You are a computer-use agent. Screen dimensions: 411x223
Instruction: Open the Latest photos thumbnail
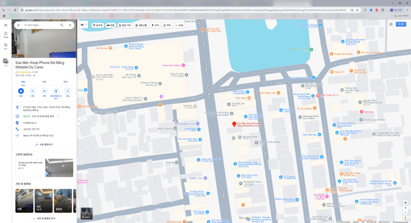(x=44, y=200)
